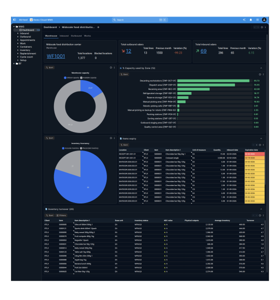Click the Dashboard breadcrumb
This screenshot has height=300, width=280.
point(50,27)
